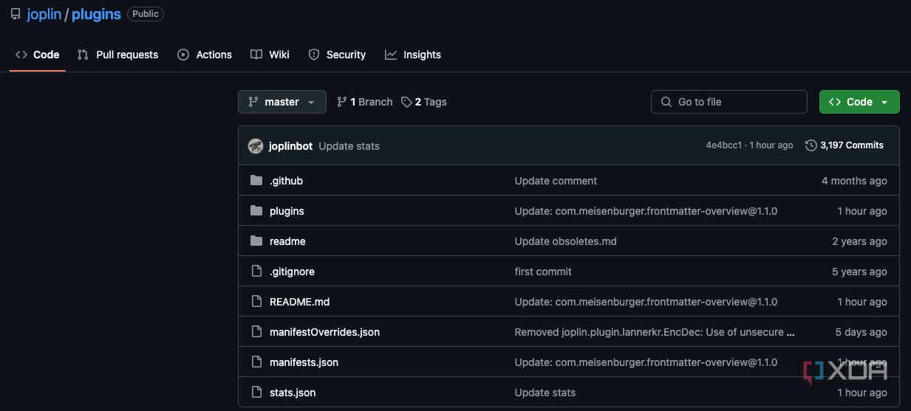Screen dimensions: 911x411
Task: Open the joplinbot author link
Action: pyautogui.click(x=290, y=146)
